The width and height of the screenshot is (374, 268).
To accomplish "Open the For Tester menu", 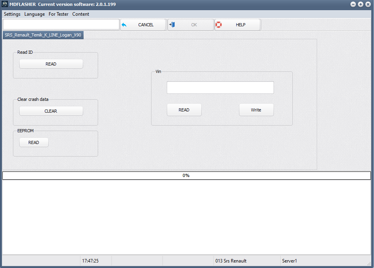I will click(x=58, y=14).
